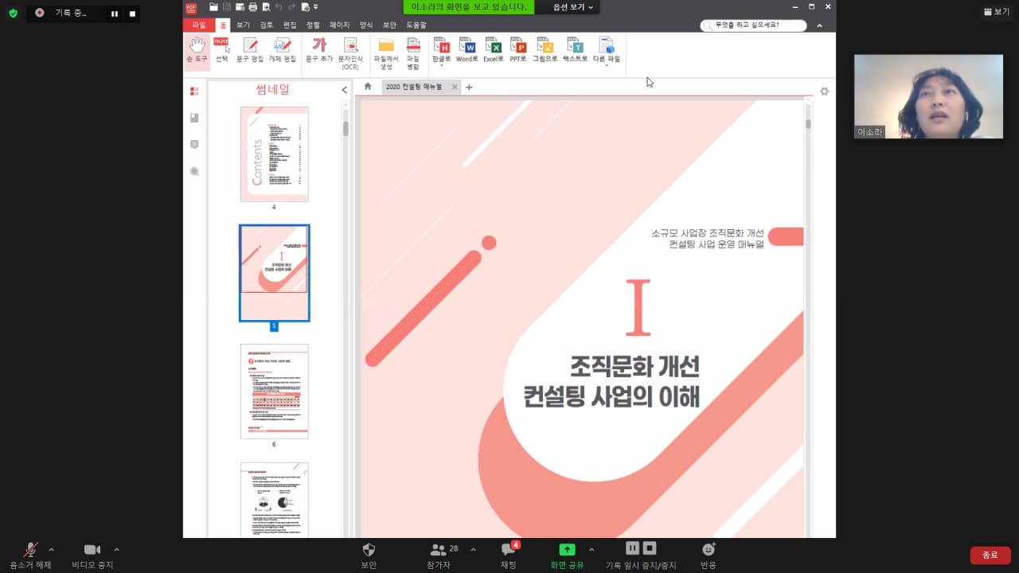The height and width of the screenshot is (573, 1019).
Task: Open page 6 from the thumbnail list
Action: click(274, 391)
